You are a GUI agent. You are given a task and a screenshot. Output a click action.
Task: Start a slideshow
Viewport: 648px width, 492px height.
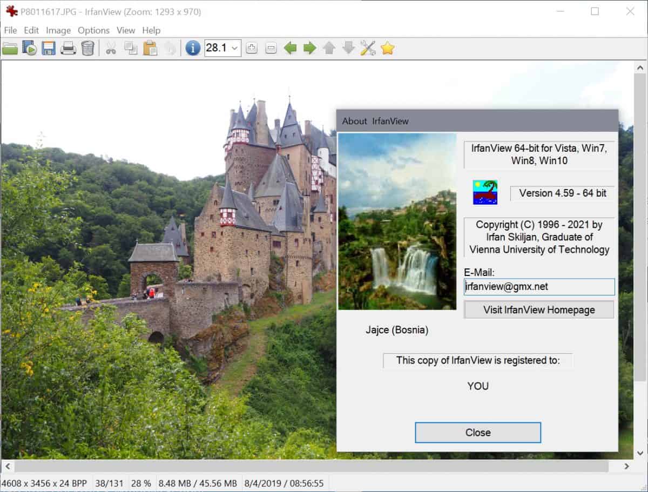tap(30, 48)
